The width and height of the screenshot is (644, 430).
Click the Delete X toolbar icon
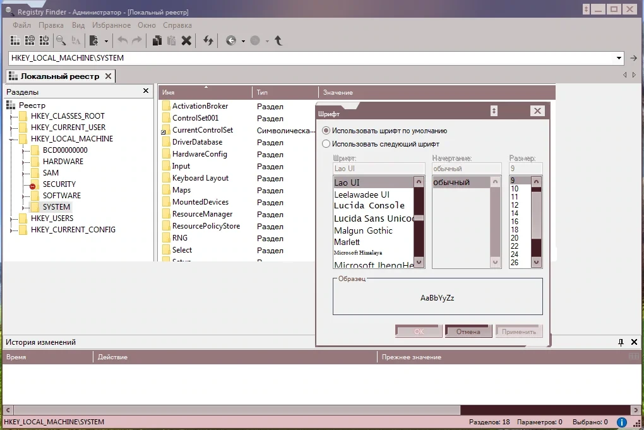pyautogui.click(x=186, y=40)
